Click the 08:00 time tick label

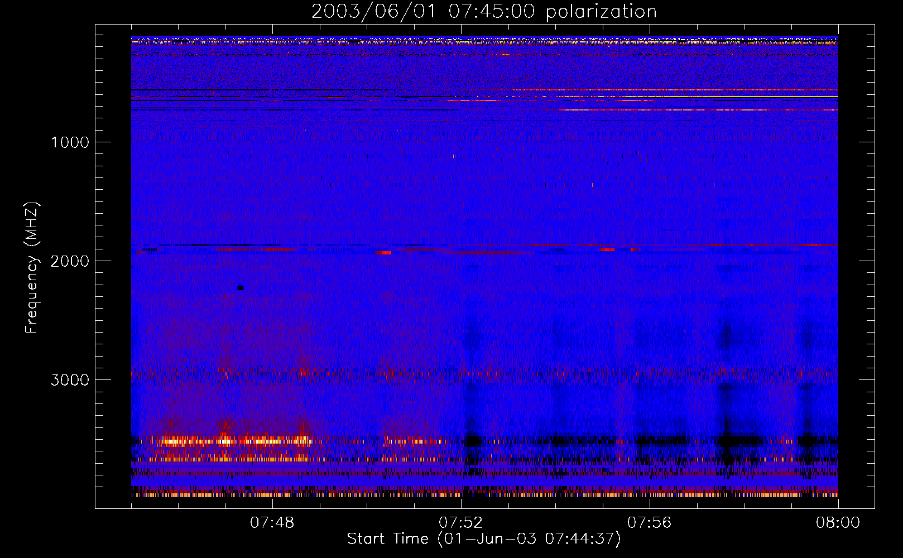point(838,523)
